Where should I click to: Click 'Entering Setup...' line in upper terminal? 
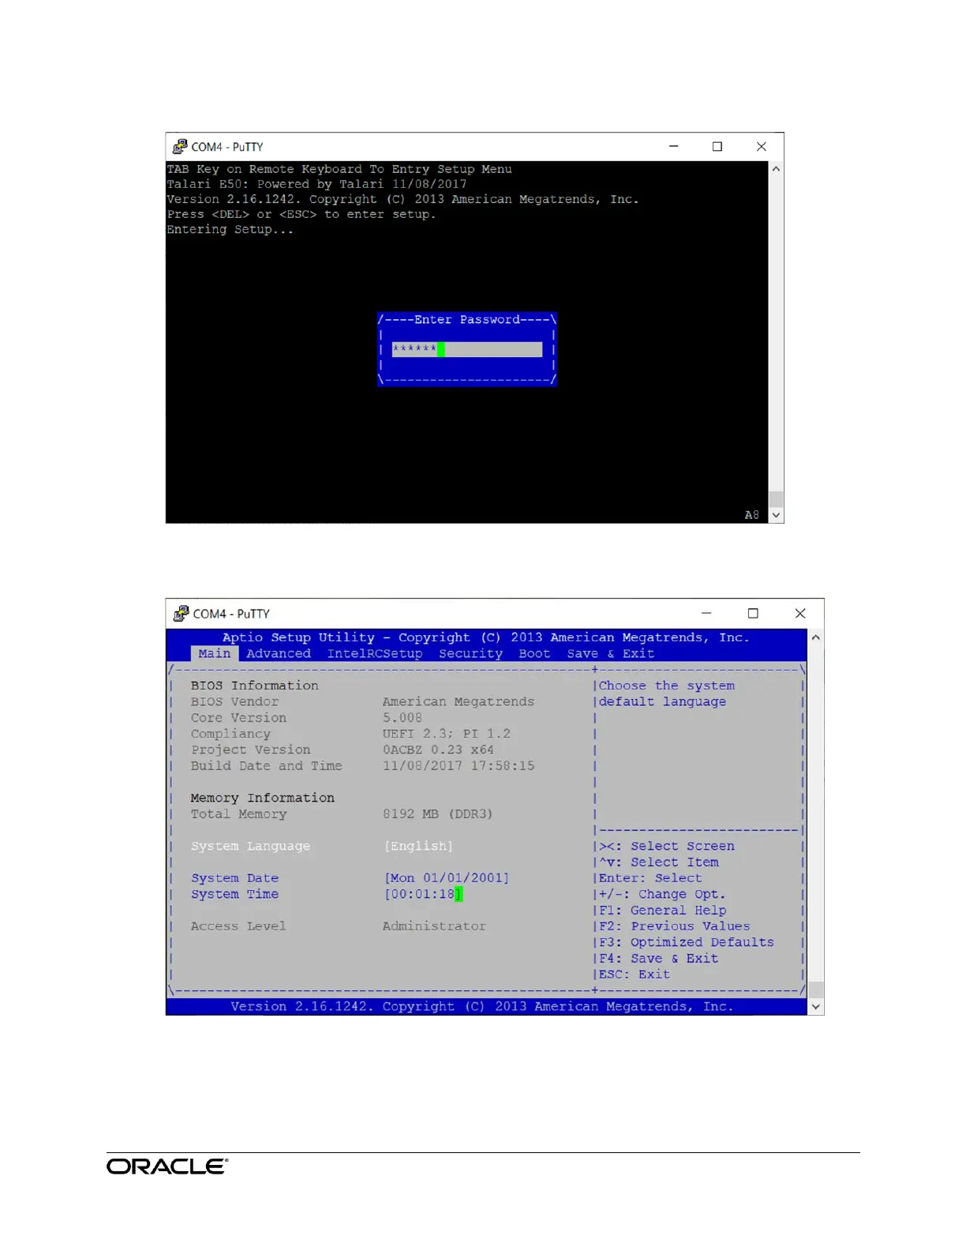click(x=230, y=230)
